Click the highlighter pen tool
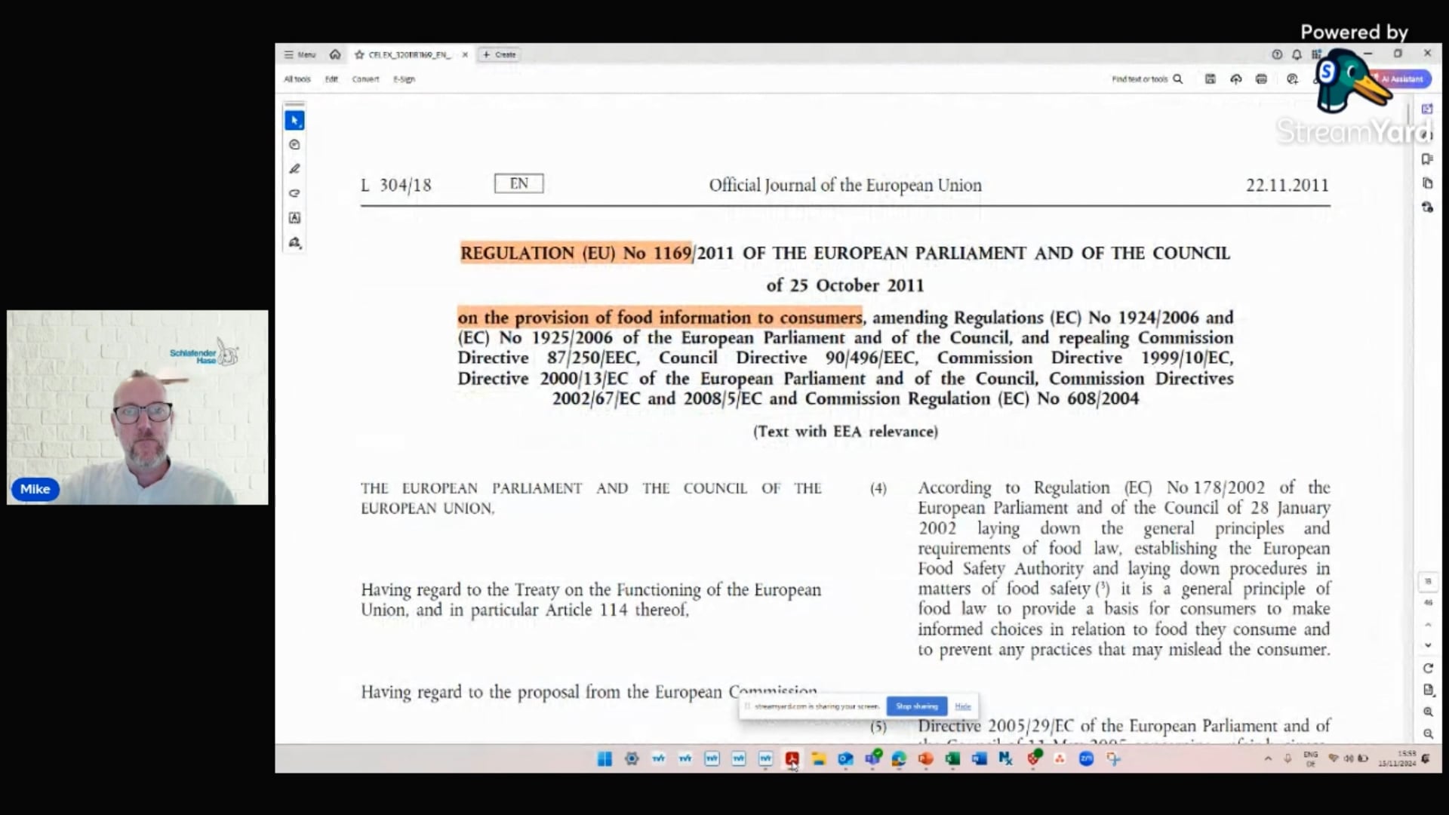 click(x=294, y=169)
